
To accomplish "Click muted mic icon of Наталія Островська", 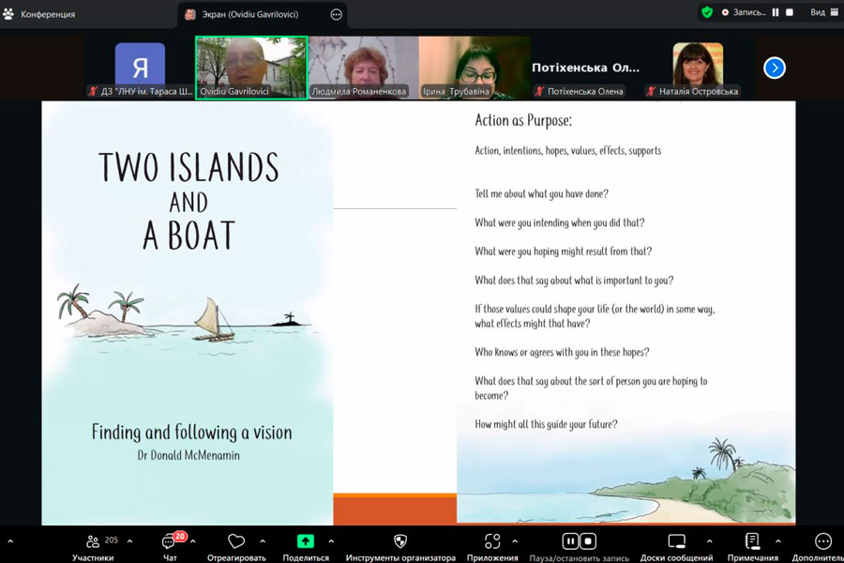I will (x=650, y=92).
